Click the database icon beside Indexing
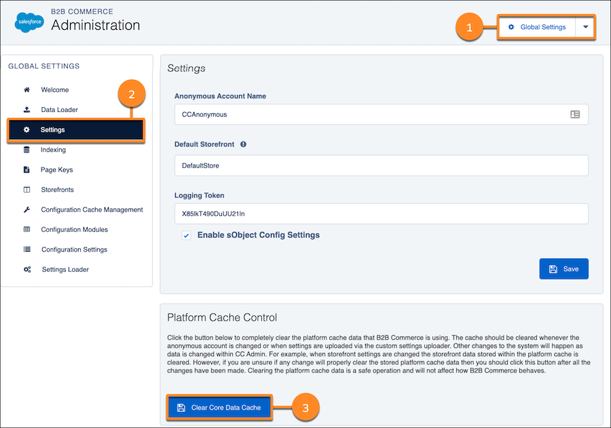The image size is (611, 428). click(x=26, y=149)
